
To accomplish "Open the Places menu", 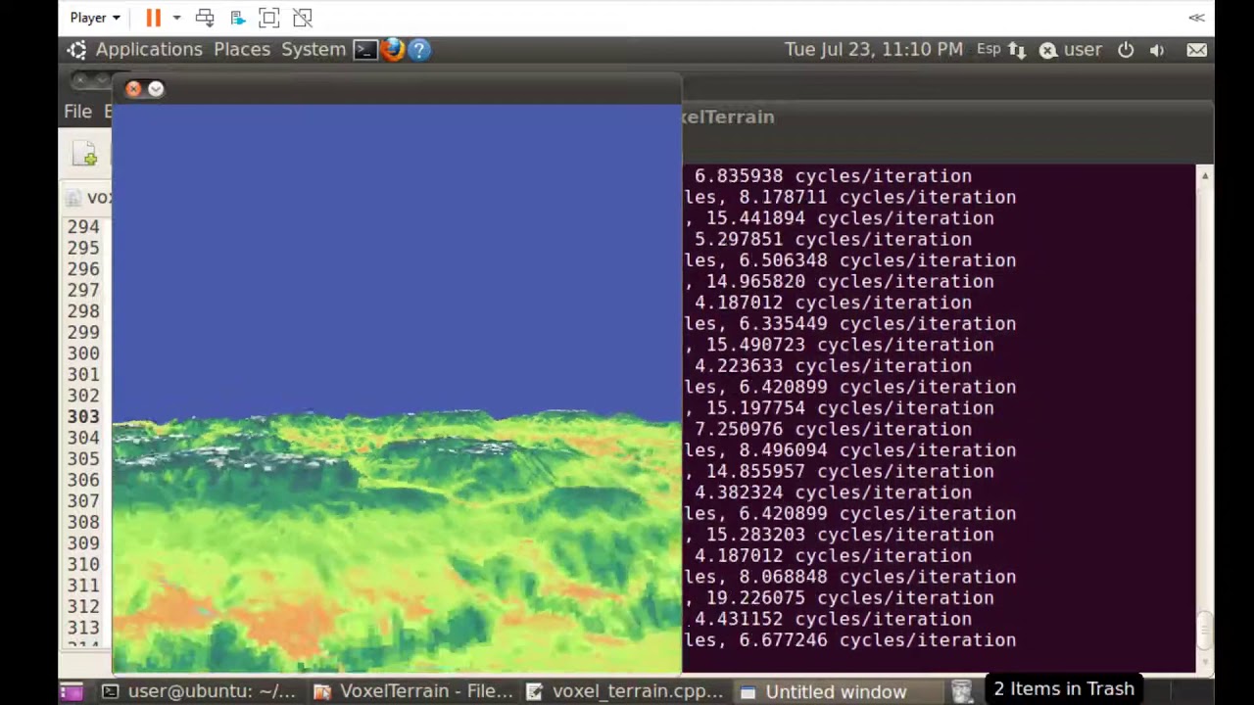I will point(242,50).
